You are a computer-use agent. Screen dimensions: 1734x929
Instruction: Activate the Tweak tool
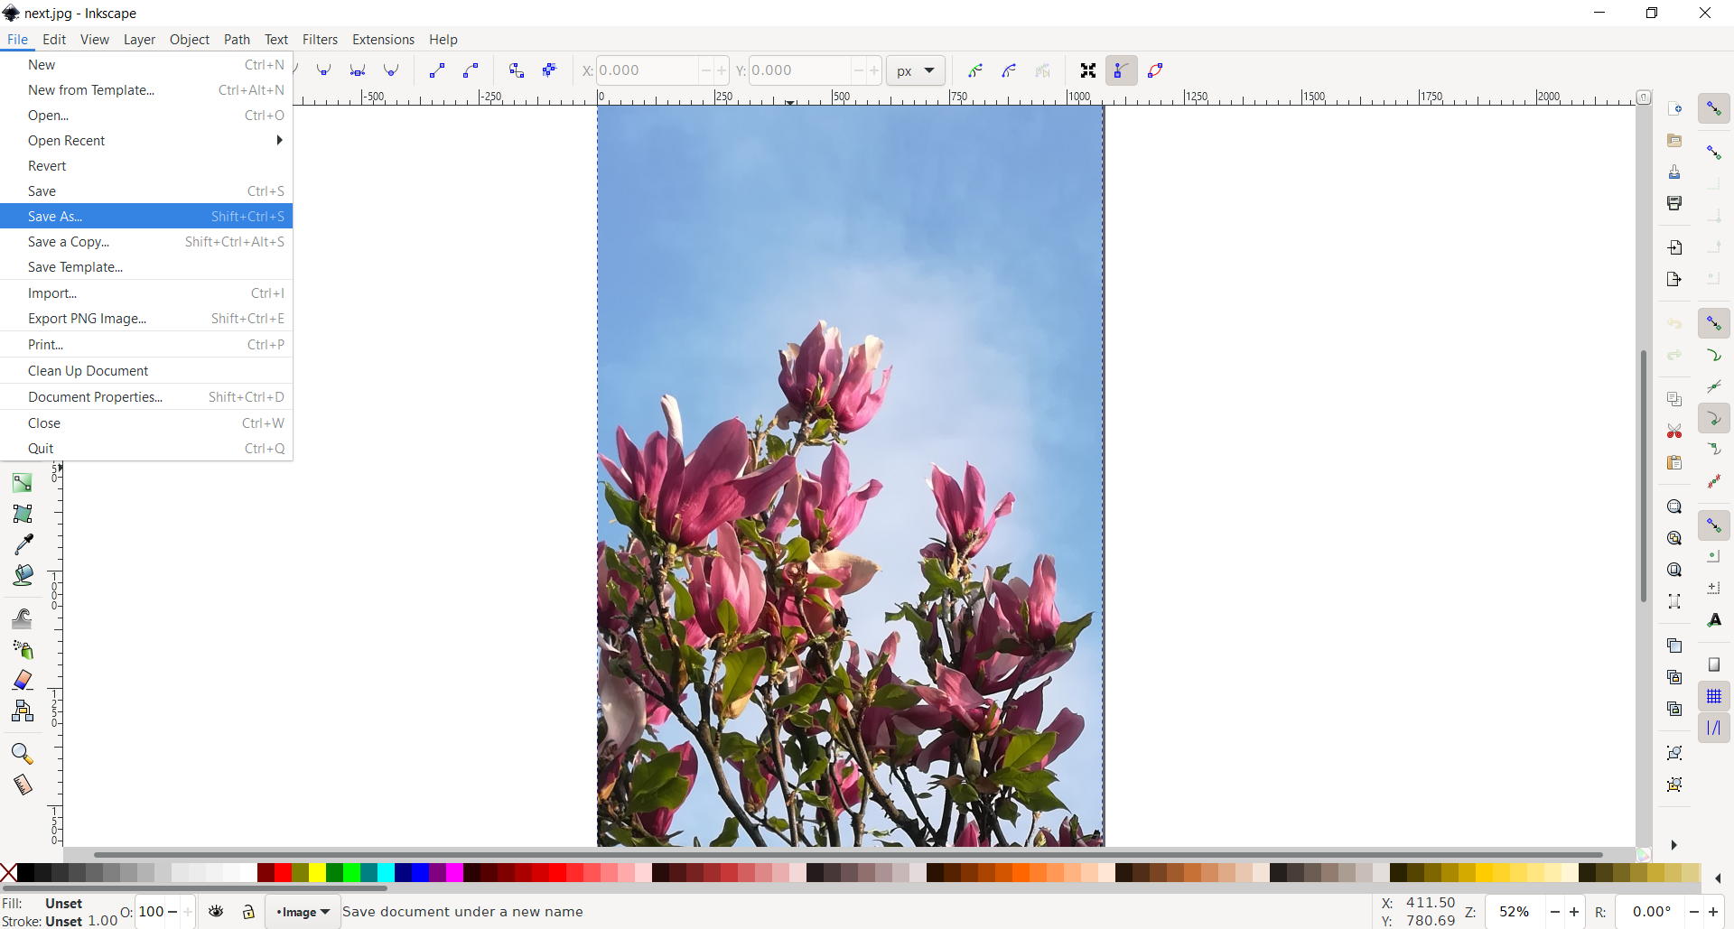pos(22,619)
